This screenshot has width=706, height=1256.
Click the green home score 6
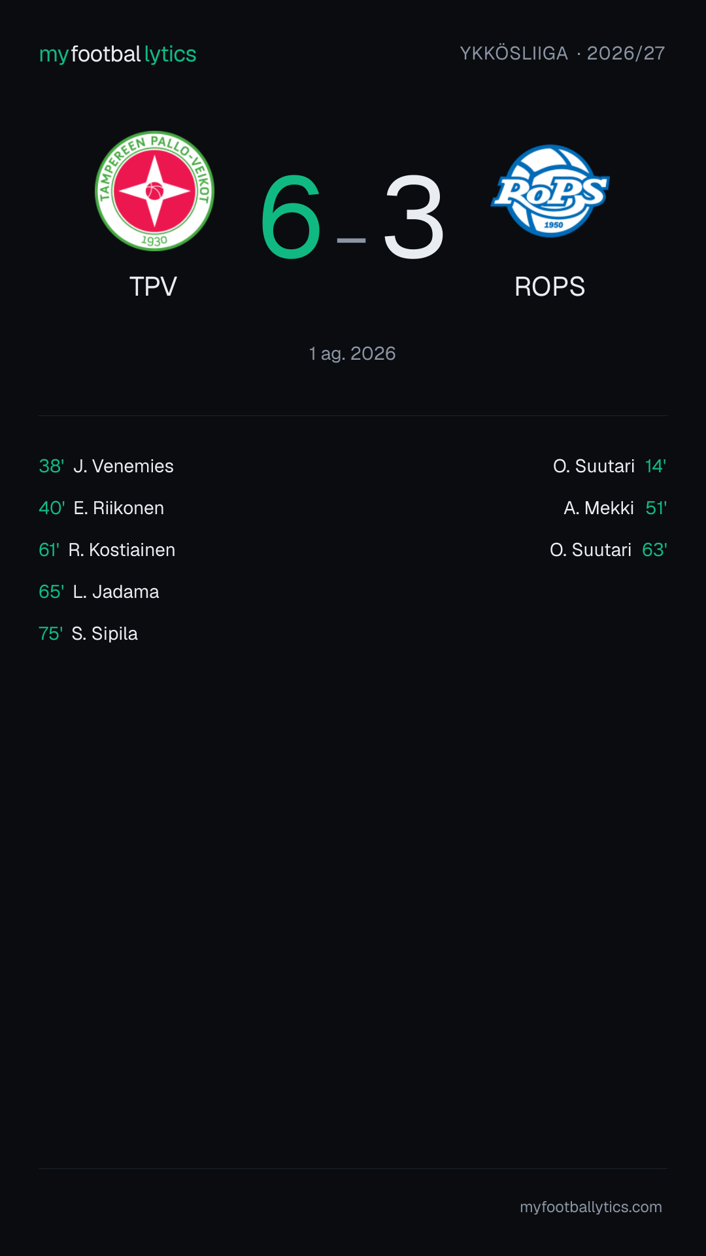click(x=291, y=217)
